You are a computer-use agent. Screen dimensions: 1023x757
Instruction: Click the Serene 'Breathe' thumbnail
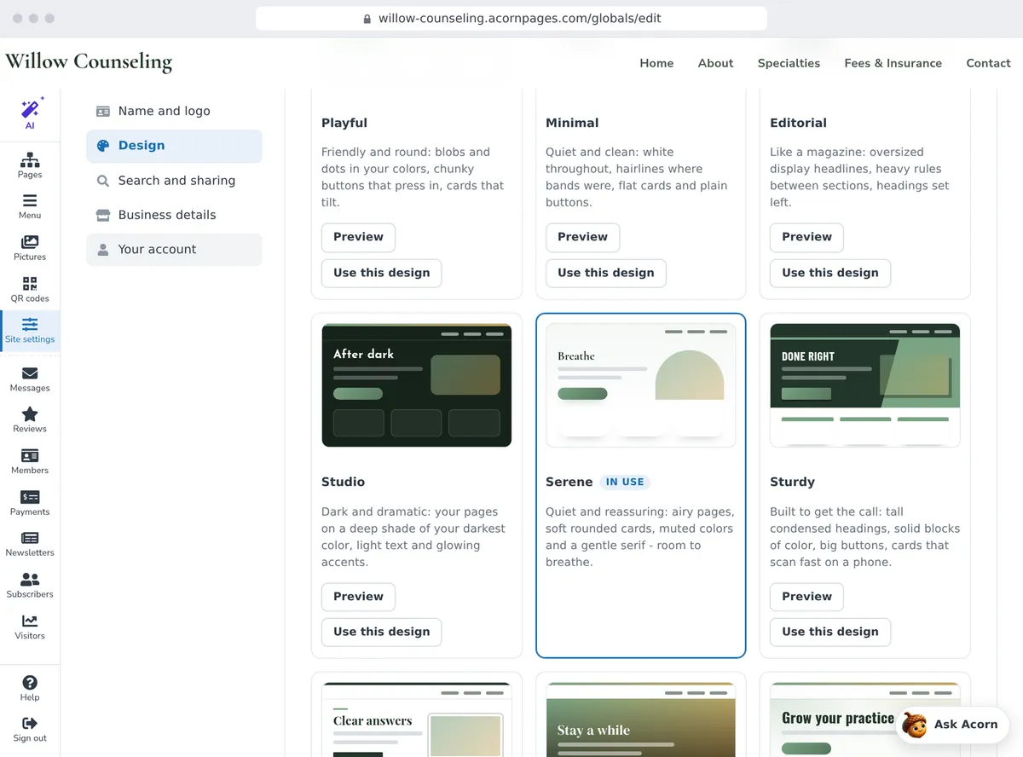pos(641,385)
